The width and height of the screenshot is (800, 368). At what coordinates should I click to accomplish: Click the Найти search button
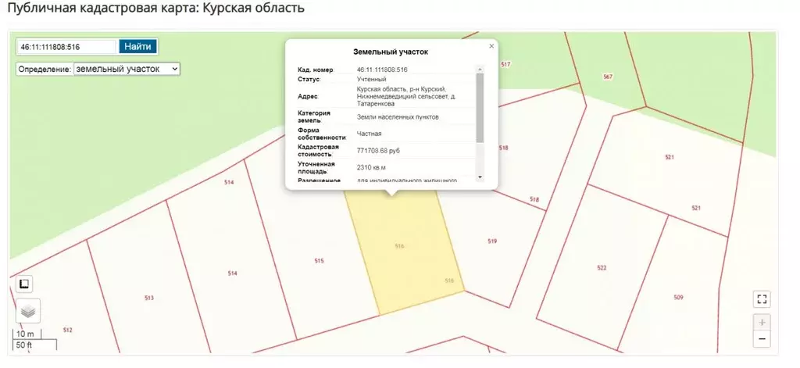[x=138, y=46]
